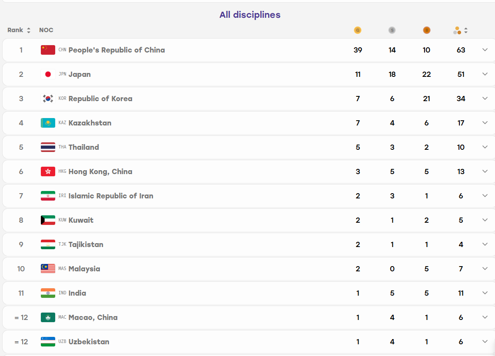Click the India flag icon
The image size is (495, 356).
tap(48, 293)
